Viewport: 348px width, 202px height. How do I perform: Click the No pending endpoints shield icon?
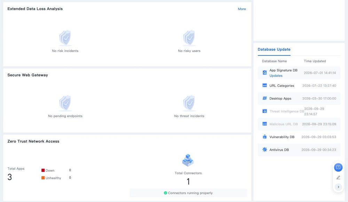click(65, 103)
